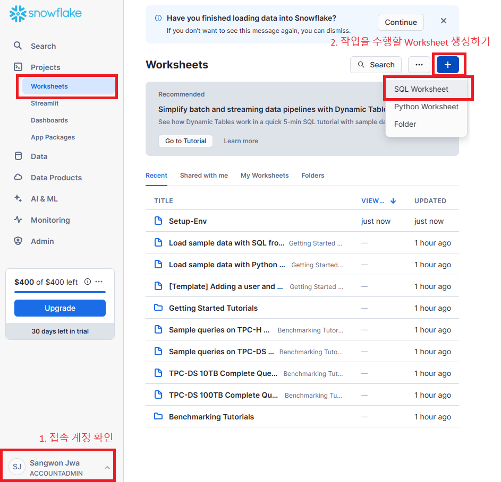The height and width of the screenshot is (482, 501).
Task: Sort by the VIEWED column arrow
Action: coord(393,200)
